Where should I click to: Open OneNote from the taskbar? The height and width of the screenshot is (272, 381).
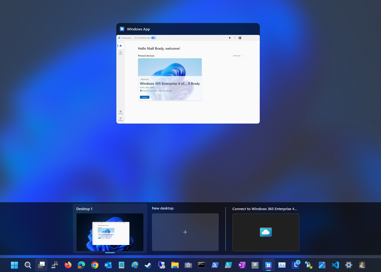242,265
